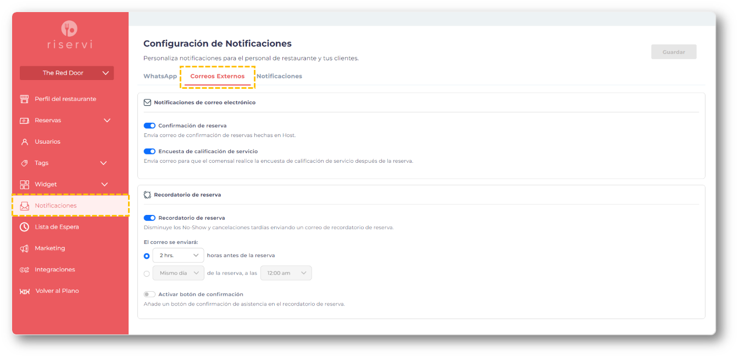The width and height of the screenshot is (739, 358).
Task: Open the 2 hrs. dropdown
Action: click(x=178, y=255)
